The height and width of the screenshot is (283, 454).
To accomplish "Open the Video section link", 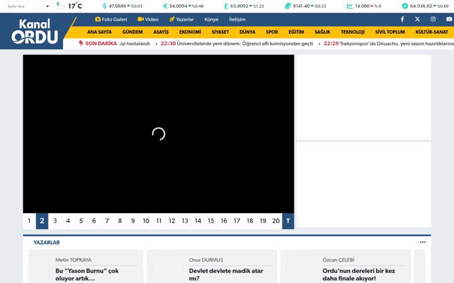I will (148, 19).
